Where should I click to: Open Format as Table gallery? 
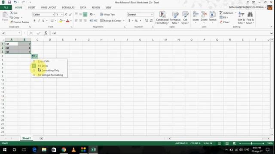tap(175, 18)
